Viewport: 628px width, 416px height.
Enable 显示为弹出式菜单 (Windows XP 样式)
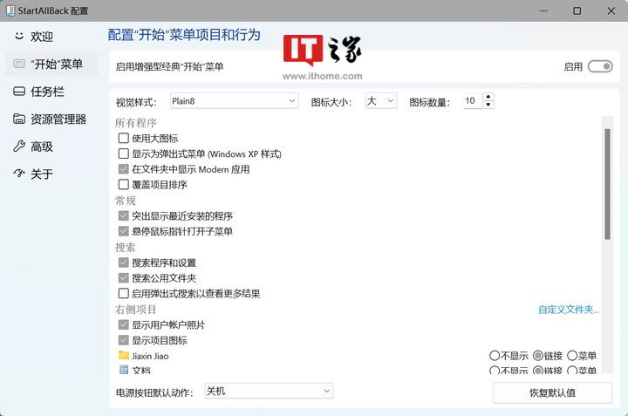[x=123, y=153]
